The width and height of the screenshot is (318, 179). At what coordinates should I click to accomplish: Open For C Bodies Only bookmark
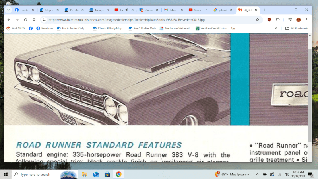click(x=142, y=28)
